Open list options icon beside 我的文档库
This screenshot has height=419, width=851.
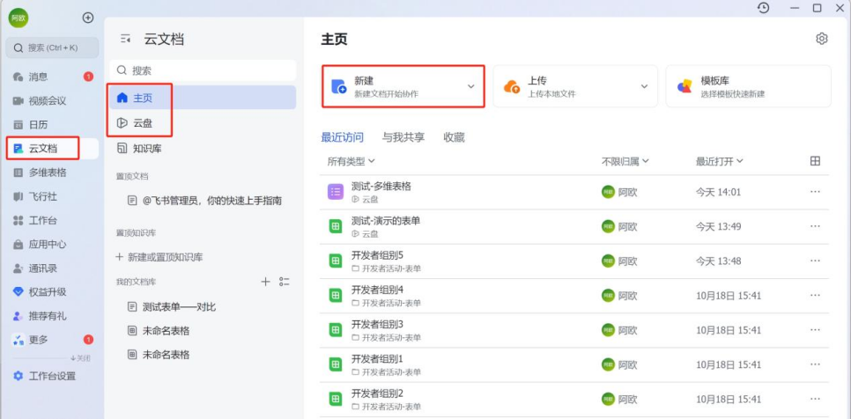coord(284,282)
